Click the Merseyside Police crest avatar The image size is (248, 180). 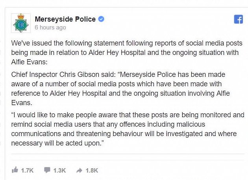tap(21, 23)
